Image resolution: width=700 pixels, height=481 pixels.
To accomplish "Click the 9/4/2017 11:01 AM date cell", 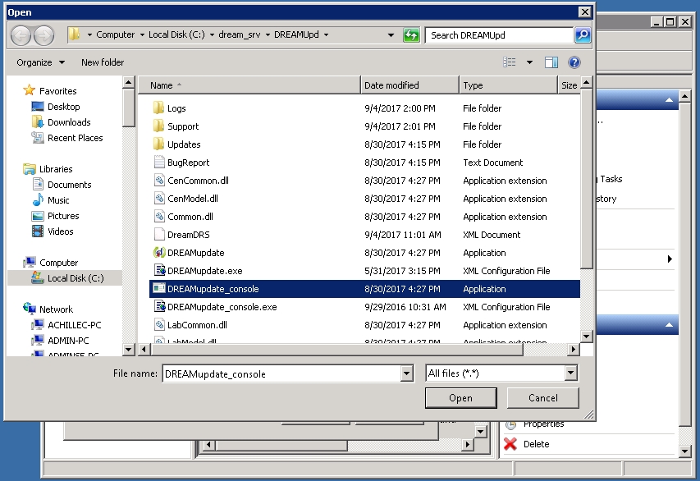I will coord(403,235).
